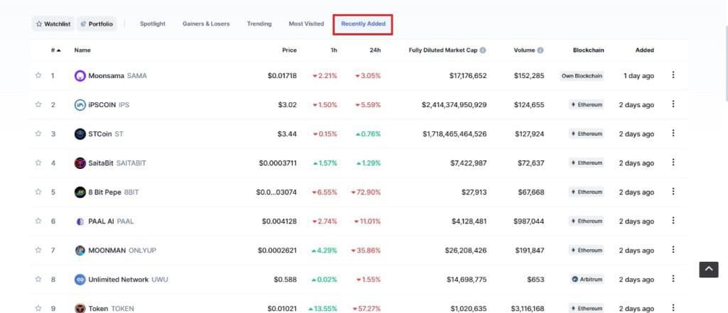The image size is (728, 313).
Task: Click 8 Bit Pepe 24h change 72.90%
Action: click(x=366, y=192)
